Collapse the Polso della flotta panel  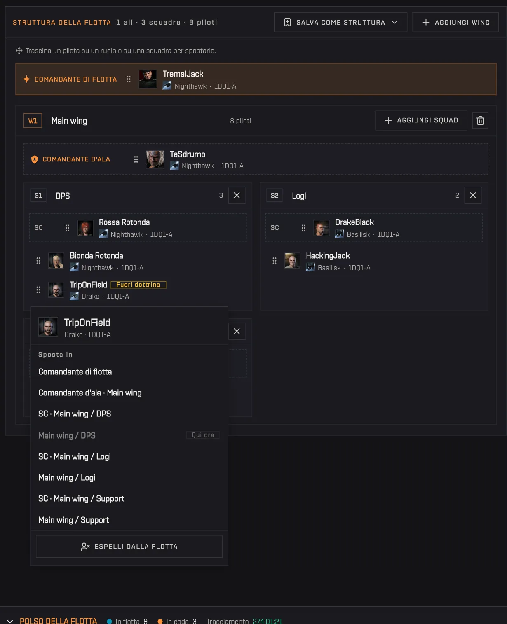click(10, 621)
